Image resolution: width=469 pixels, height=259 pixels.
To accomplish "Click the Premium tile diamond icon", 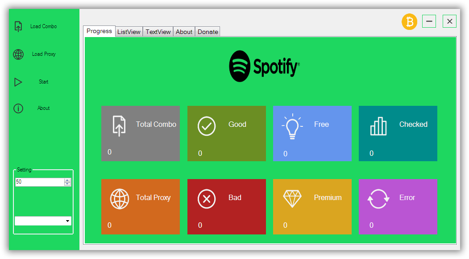I will [x=292, y=199].
